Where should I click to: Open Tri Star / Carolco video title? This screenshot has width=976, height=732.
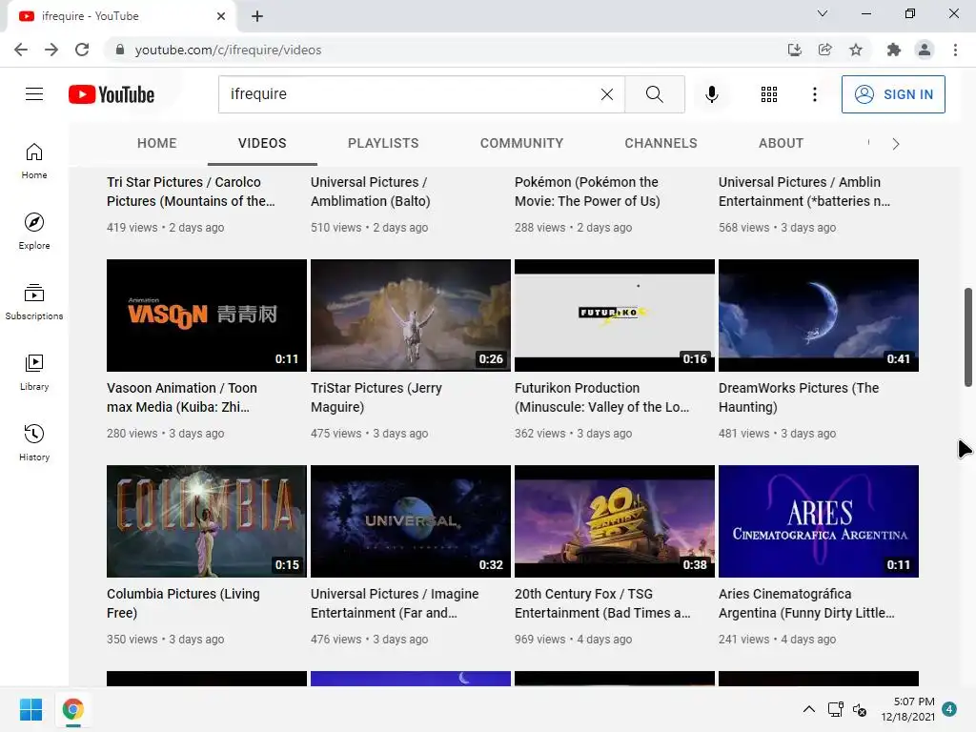pos(191,192)
